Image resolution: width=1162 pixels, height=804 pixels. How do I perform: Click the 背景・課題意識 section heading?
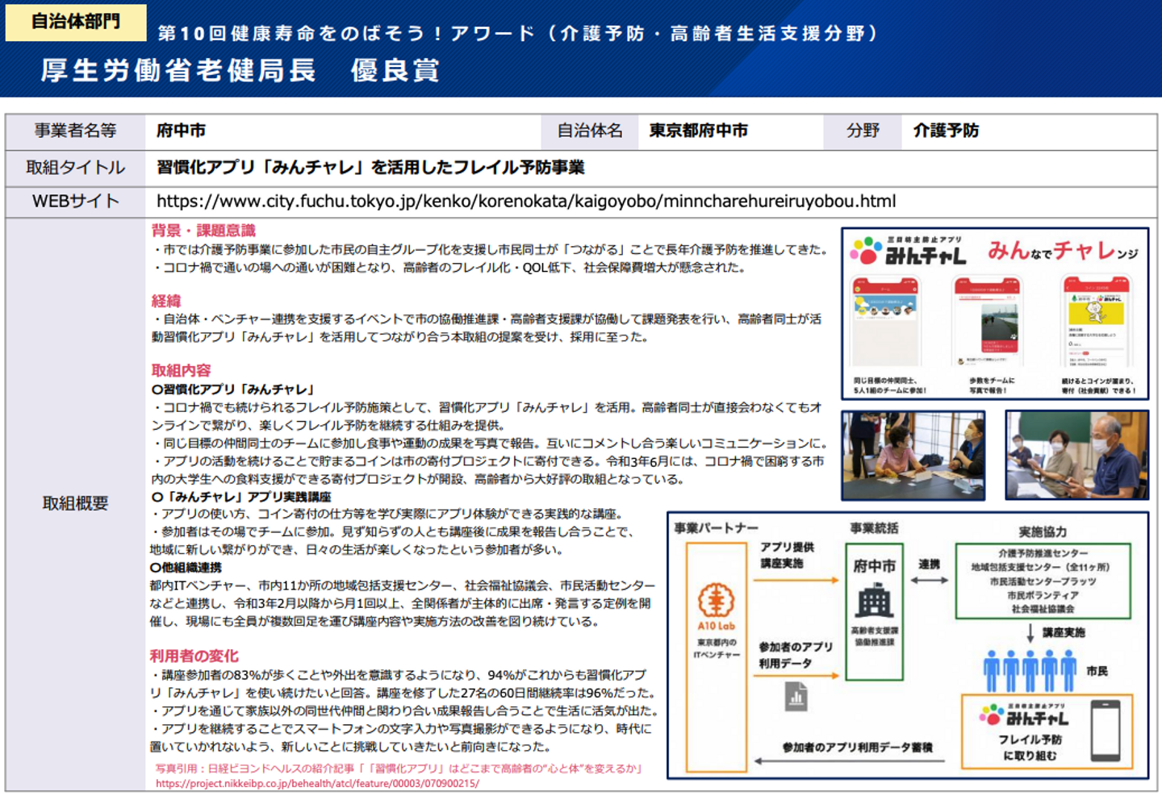pos(203,231)
